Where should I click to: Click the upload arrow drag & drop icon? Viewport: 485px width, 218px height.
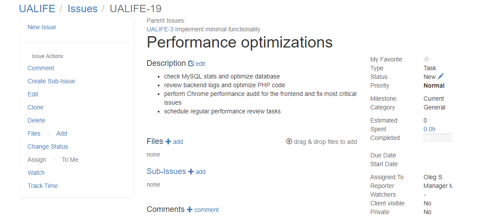point(289,141)
